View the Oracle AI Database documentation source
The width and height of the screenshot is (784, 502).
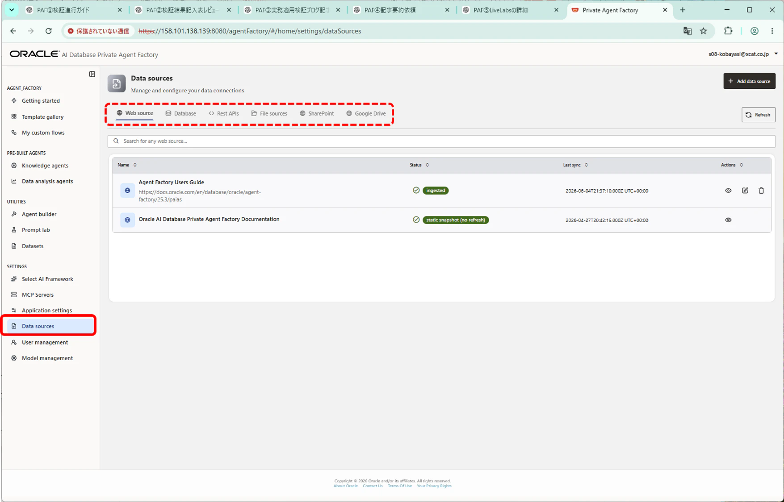coord(728,220)
